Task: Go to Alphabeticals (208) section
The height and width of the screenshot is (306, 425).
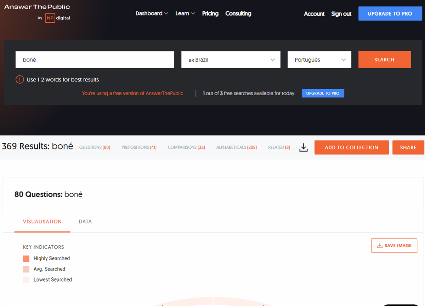Action: tap(236, 147)
